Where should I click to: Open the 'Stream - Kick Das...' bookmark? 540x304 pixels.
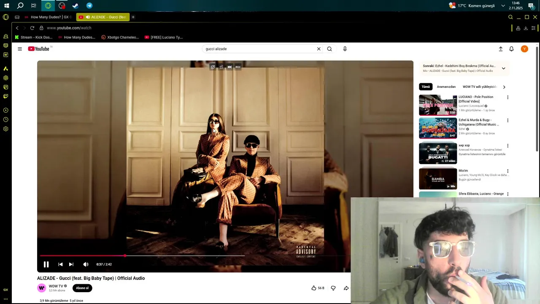pyautogui.click(x=34, y=37)
